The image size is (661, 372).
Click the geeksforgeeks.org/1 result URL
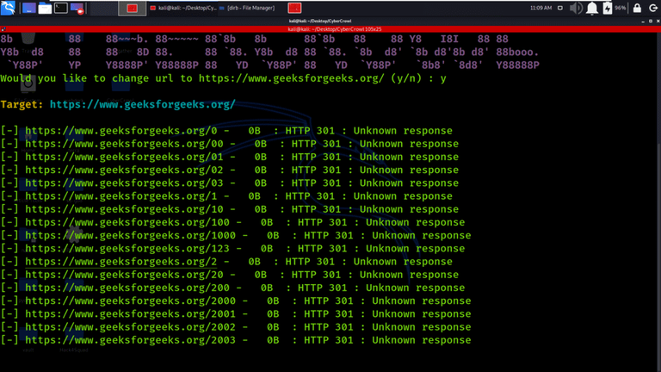(121, 196)
